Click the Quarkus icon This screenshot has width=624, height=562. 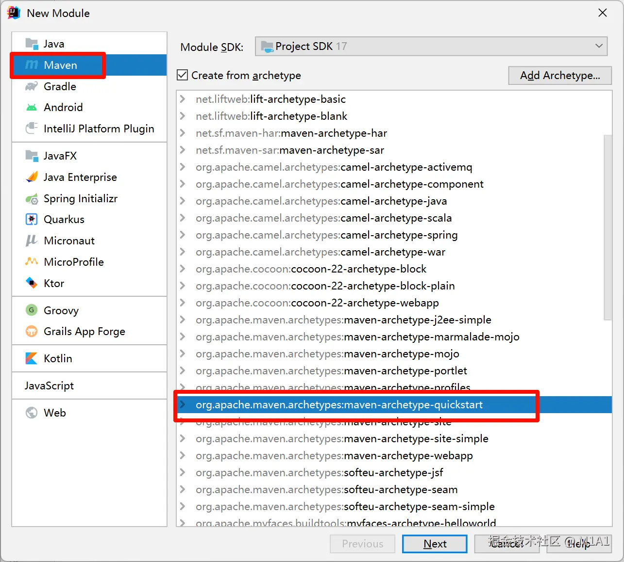pos(32,219)
